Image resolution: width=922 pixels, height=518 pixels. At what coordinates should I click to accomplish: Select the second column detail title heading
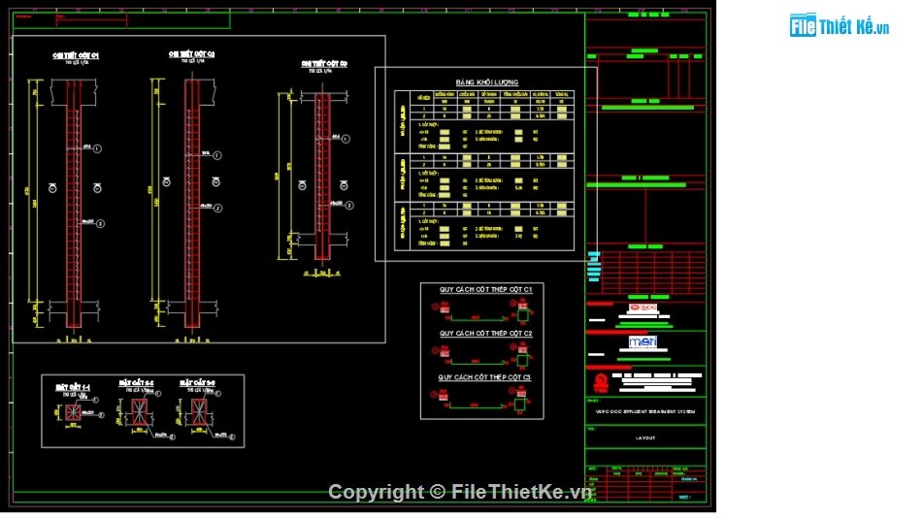192,54
